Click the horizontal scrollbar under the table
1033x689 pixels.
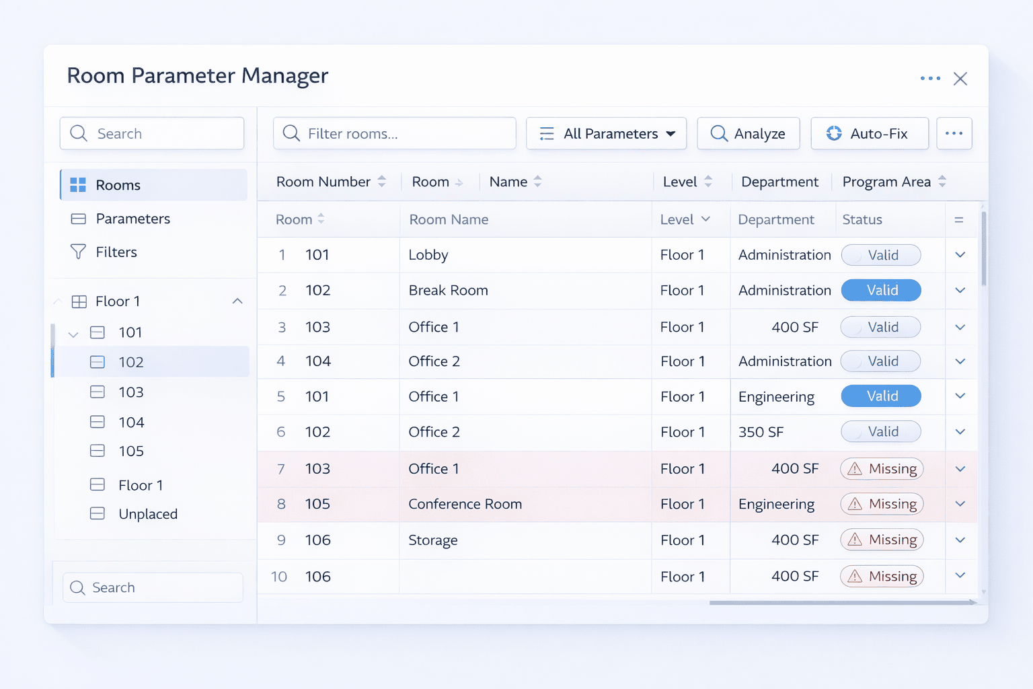841,603
